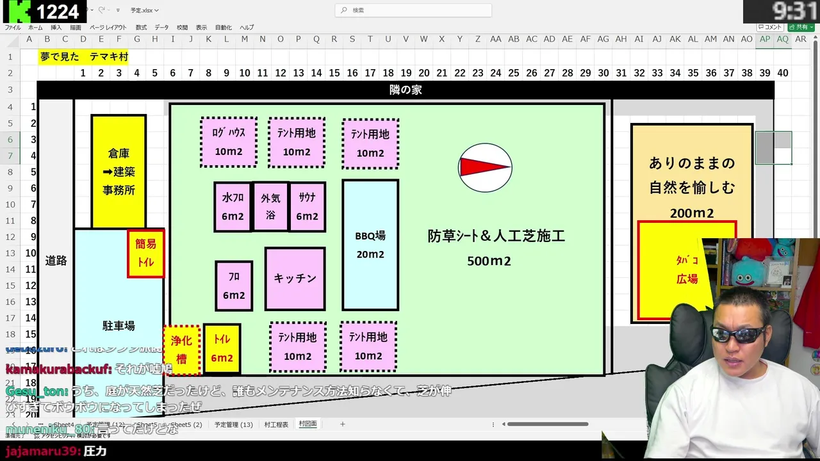This screenshot has width=820, height=461.
Task: Select the 浄化槽 dashed box
Action: [182, 350]
